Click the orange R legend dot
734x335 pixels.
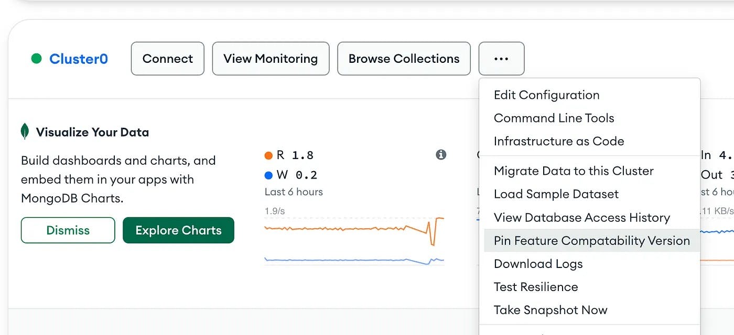(268, 155)
